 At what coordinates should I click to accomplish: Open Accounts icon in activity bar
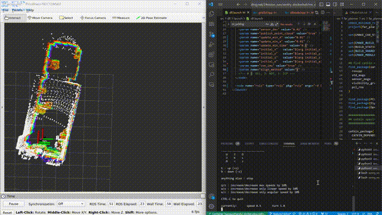[x=211, y=197]
